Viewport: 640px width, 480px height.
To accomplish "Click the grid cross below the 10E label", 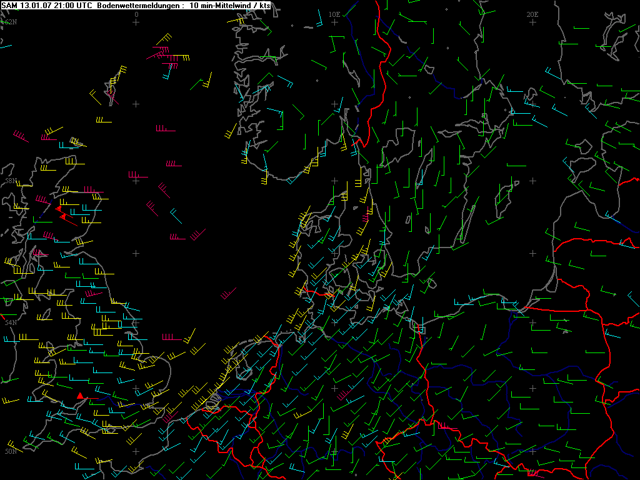I will coord(334,22).
